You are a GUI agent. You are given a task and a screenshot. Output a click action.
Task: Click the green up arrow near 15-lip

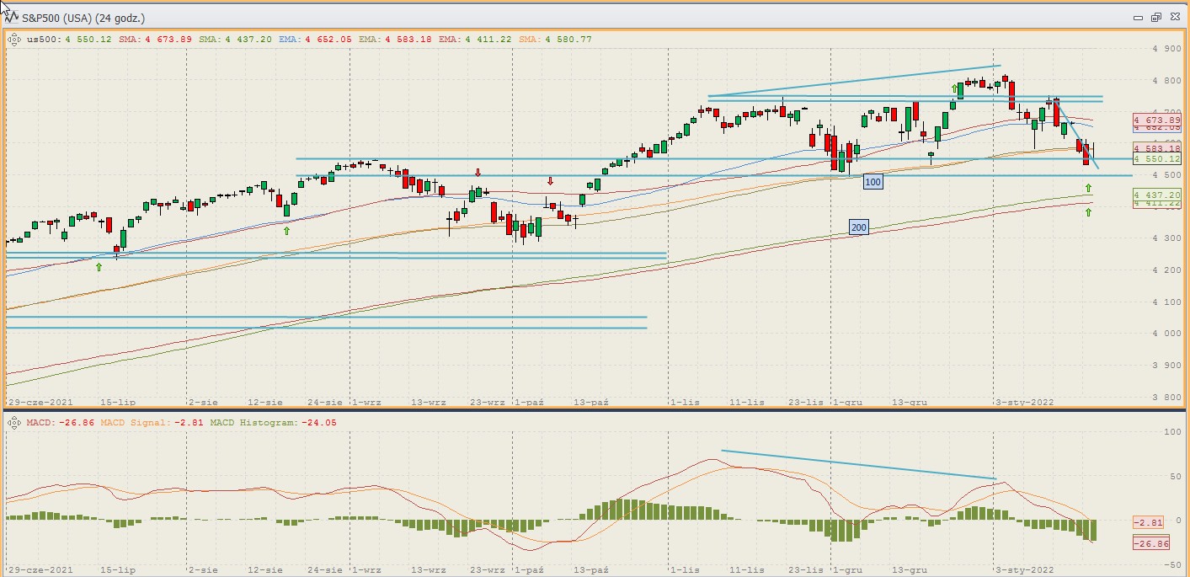[x=99, y=267]
